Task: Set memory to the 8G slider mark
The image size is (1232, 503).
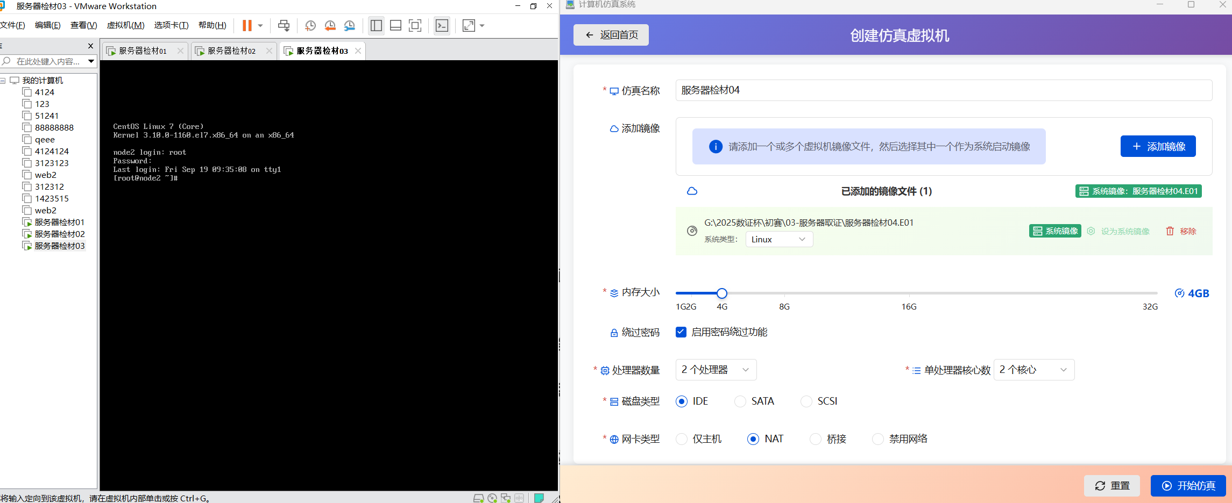Action: 784,294
